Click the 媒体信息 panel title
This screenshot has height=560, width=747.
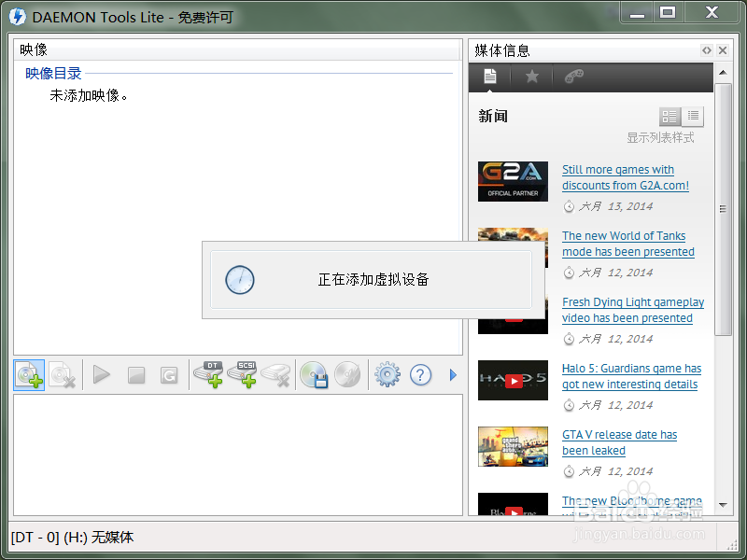pyautogui.click(x=502, y=50)
